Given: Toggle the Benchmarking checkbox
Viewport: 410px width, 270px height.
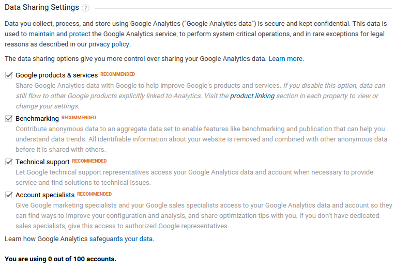Looking at the screenshot, I should (9, 119).
